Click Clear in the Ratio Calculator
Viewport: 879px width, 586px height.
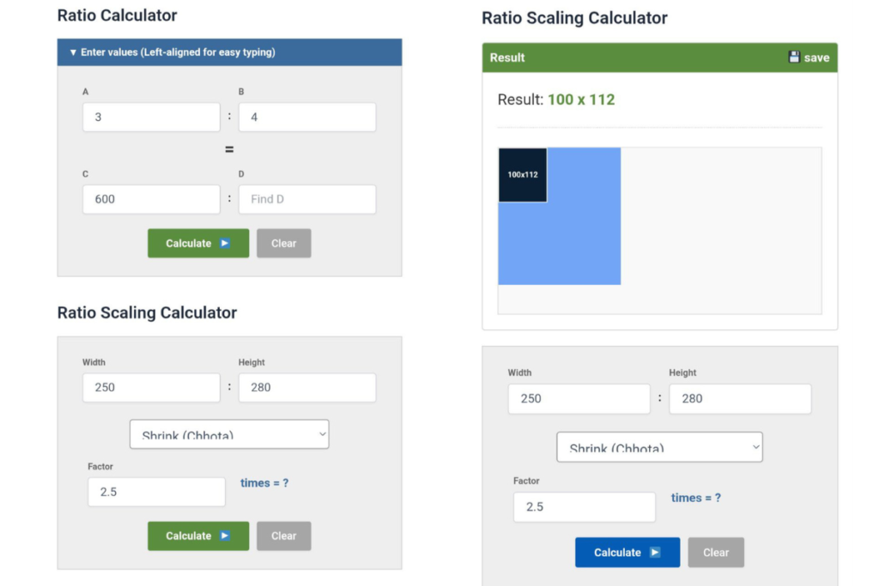283,243
